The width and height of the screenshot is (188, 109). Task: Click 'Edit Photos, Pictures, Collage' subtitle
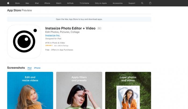62,32
